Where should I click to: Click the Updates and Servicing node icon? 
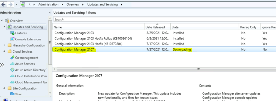(9, 27)
